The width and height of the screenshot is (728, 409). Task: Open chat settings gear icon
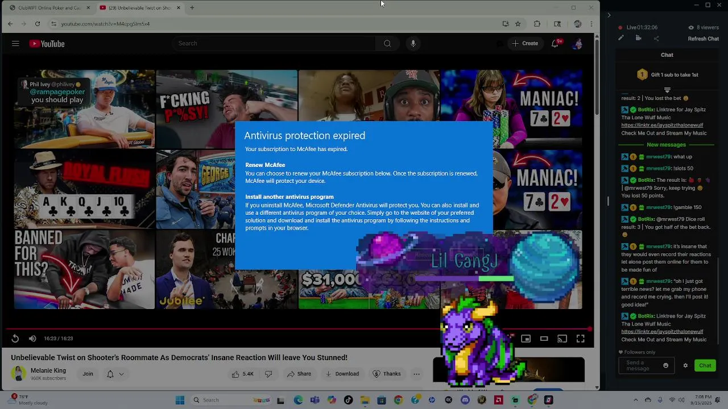coord(685,366)
